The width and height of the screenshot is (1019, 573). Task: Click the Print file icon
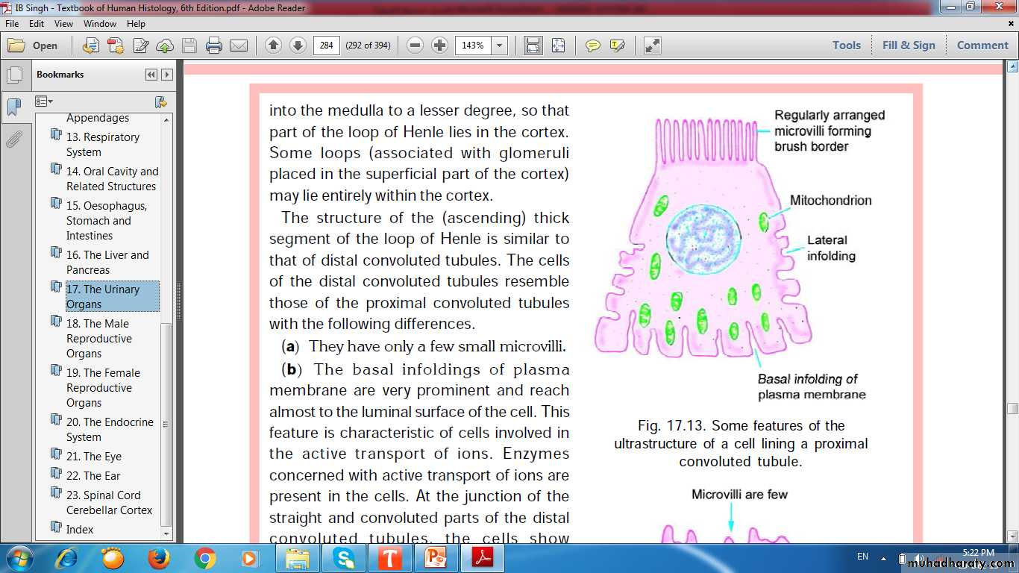(x=214, y=46)
